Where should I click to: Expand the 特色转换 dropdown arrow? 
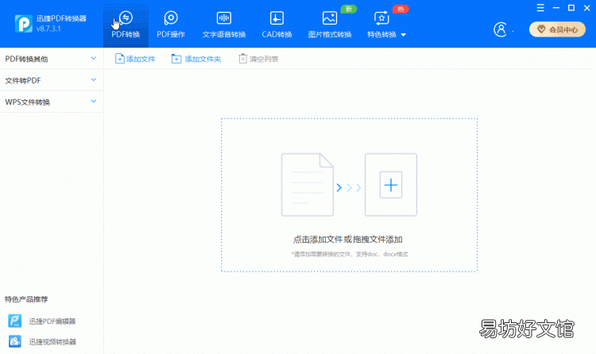tap(403, 35)
